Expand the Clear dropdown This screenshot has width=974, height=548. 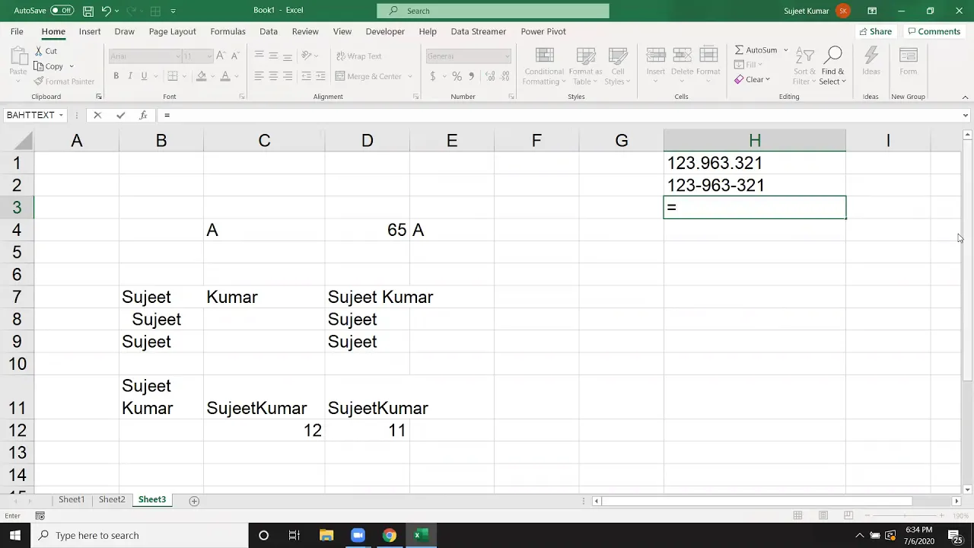click(x=768, y=79)
